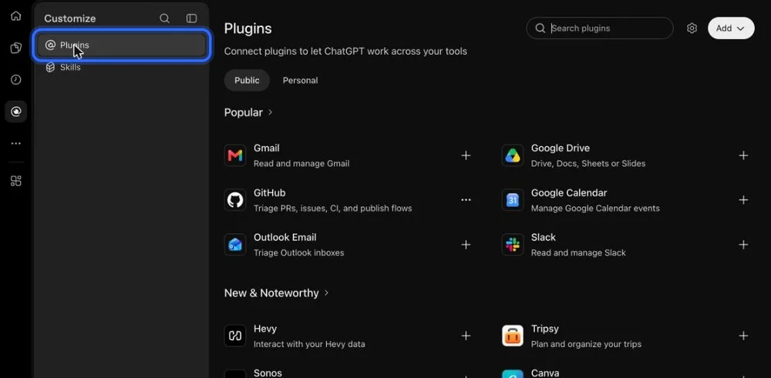
Task: Open plugin settings gear icon
Action: click(692, 28)
